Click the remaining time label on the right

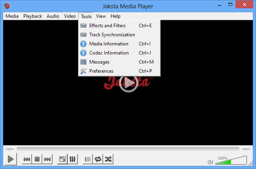(x=246, y=149)
